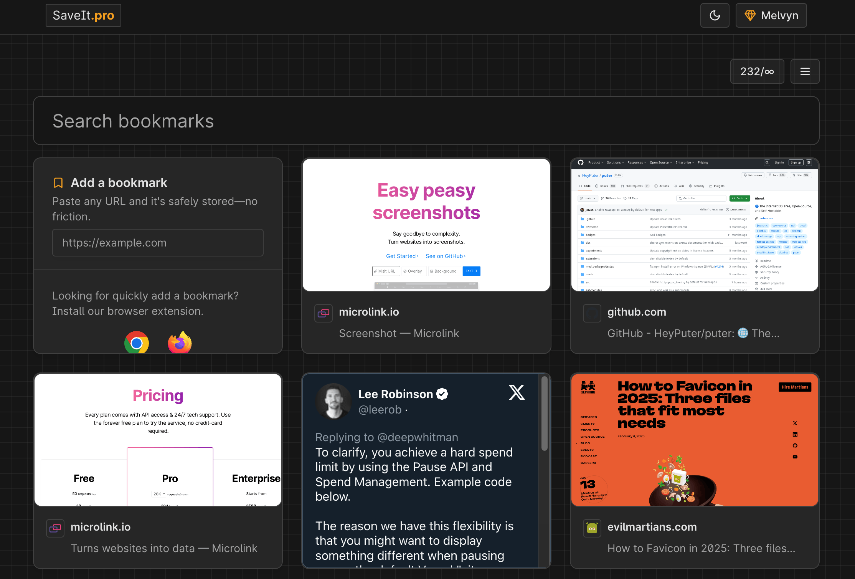Click the 232/∞ bookmark counter
The width and height of the screenshot is (855, 579).
click(x=757, y=71)
